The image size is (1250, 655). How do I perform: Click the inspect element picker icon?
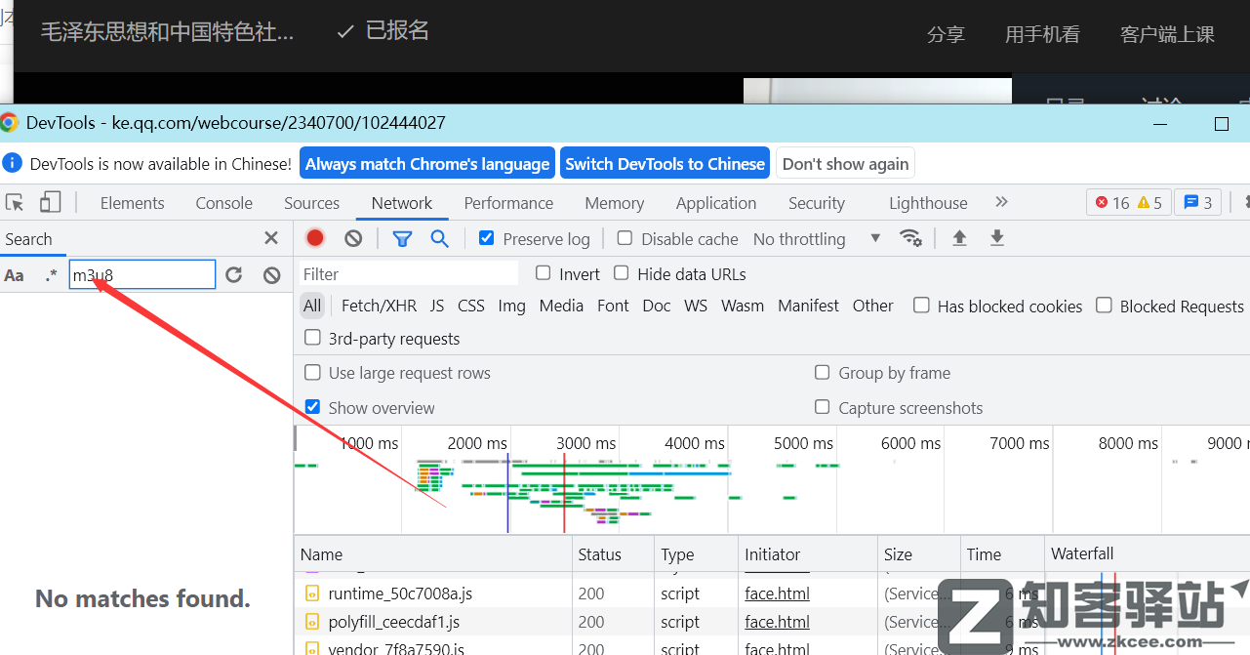pyautogui.click(x=15, y=202)
